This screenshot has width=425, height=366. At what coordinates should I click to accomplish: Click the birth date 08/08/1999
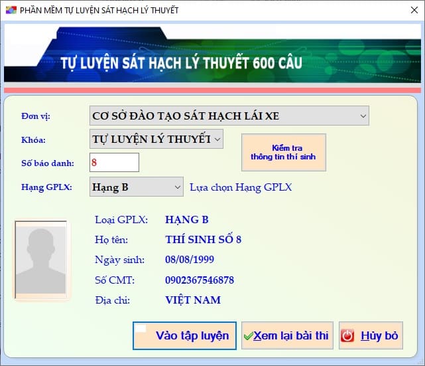point(190,260)
